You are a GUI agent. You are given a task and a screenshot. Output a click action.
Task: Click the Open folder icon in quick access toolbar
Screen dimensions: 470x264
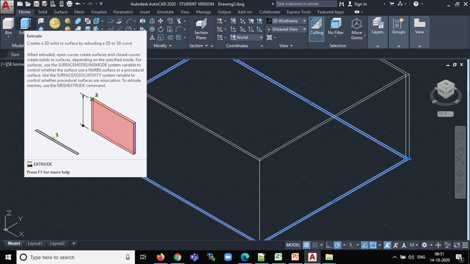point(28,4)
